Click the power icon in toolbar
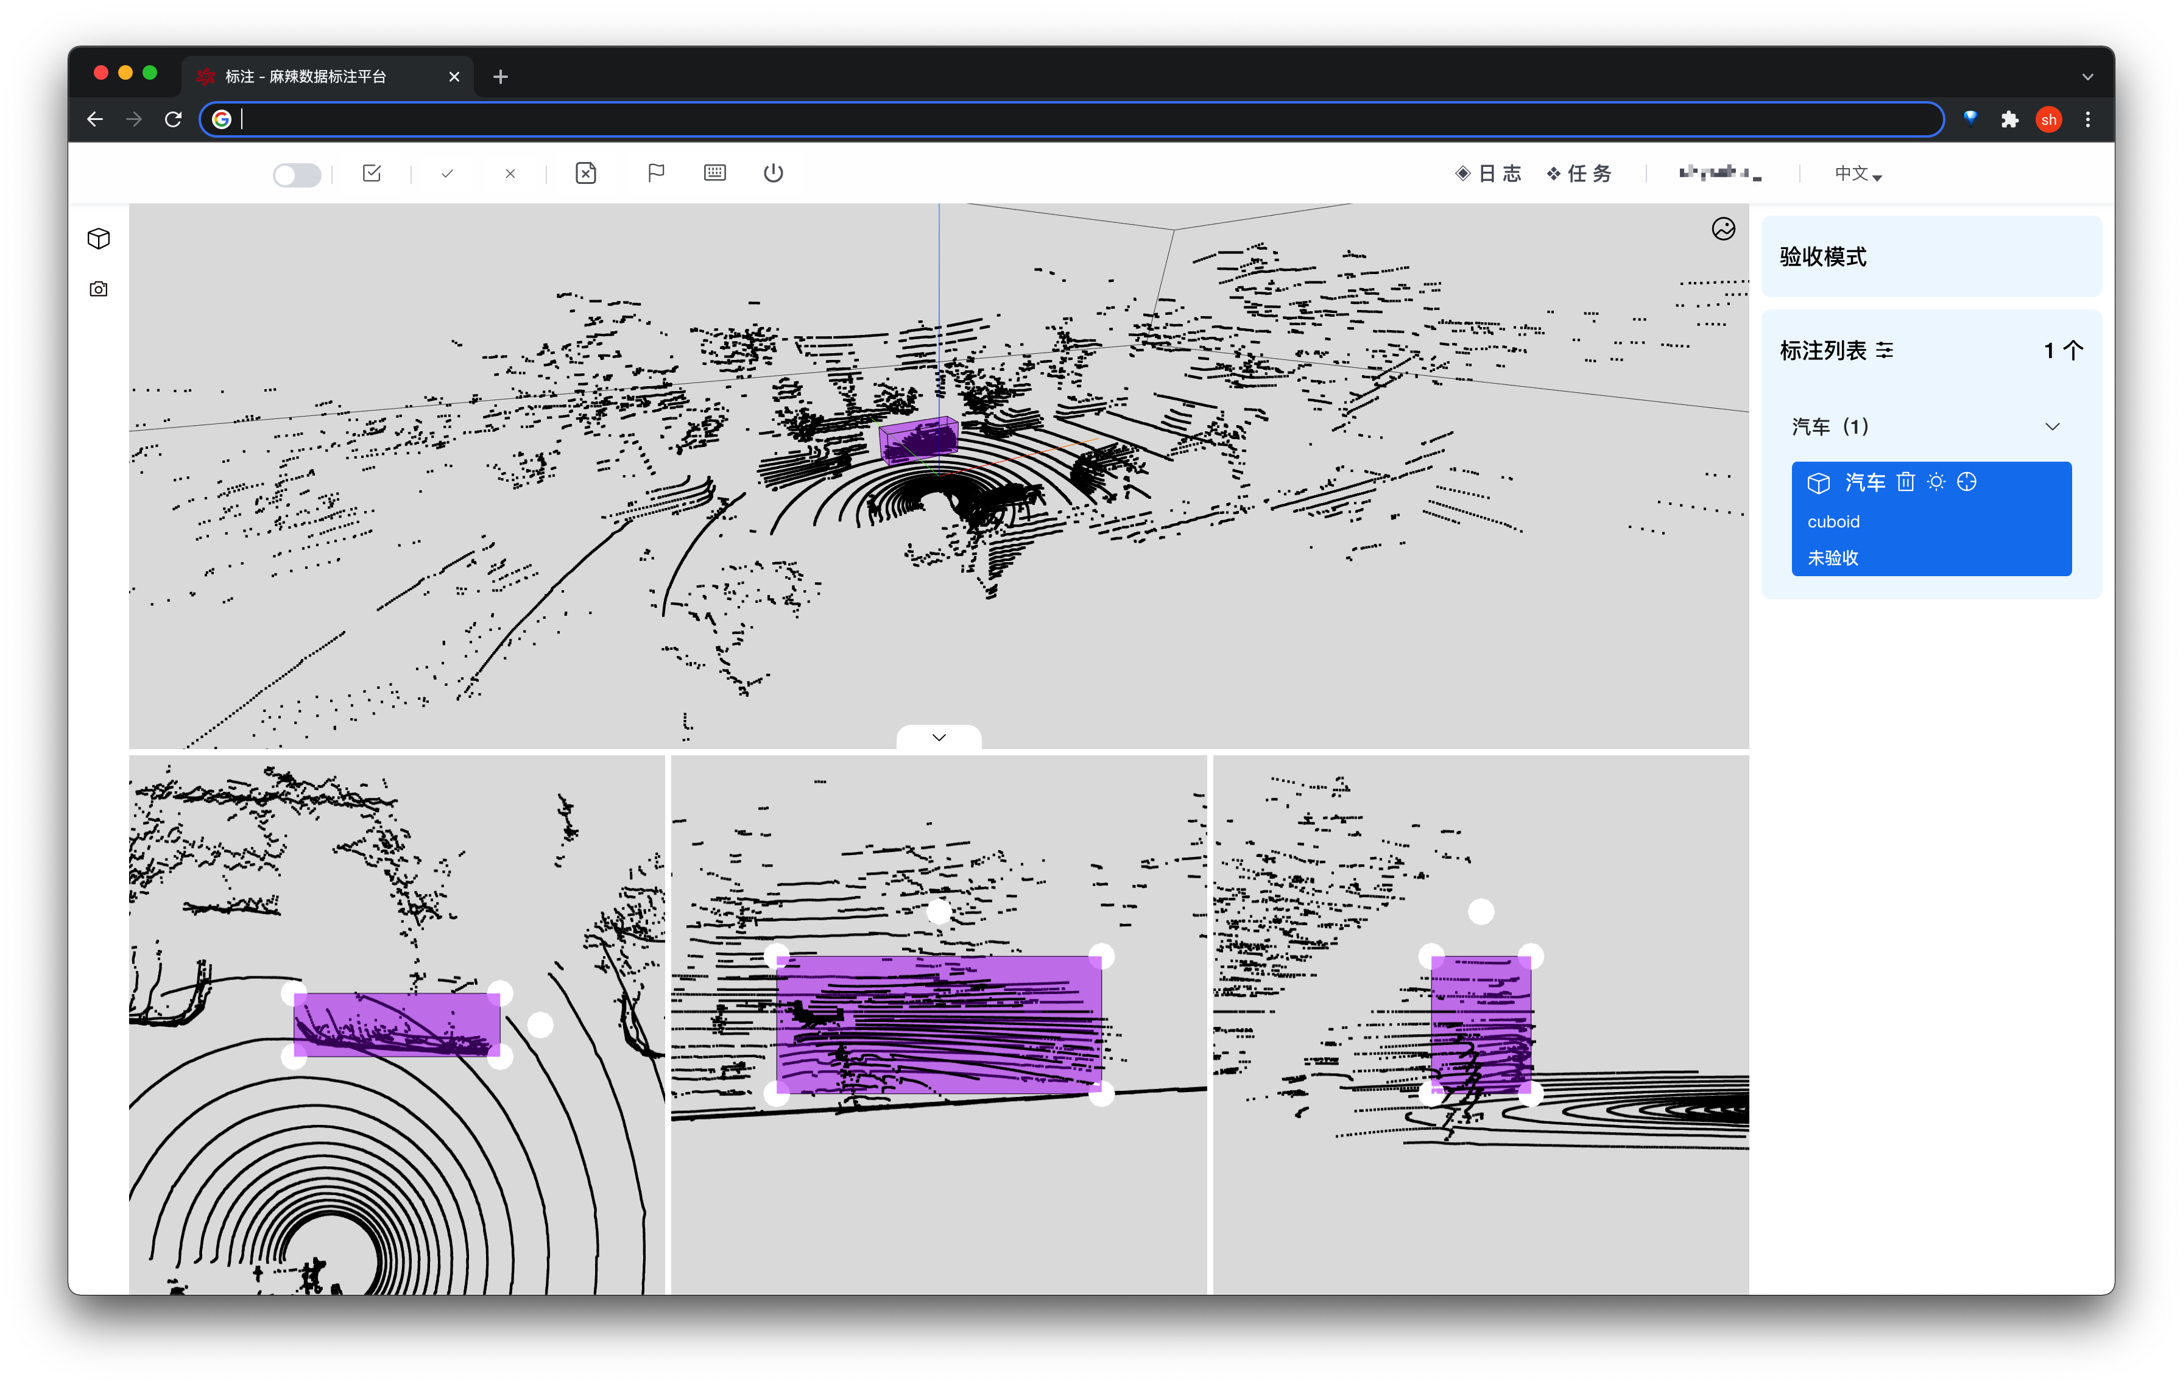 tap(772, 172)
